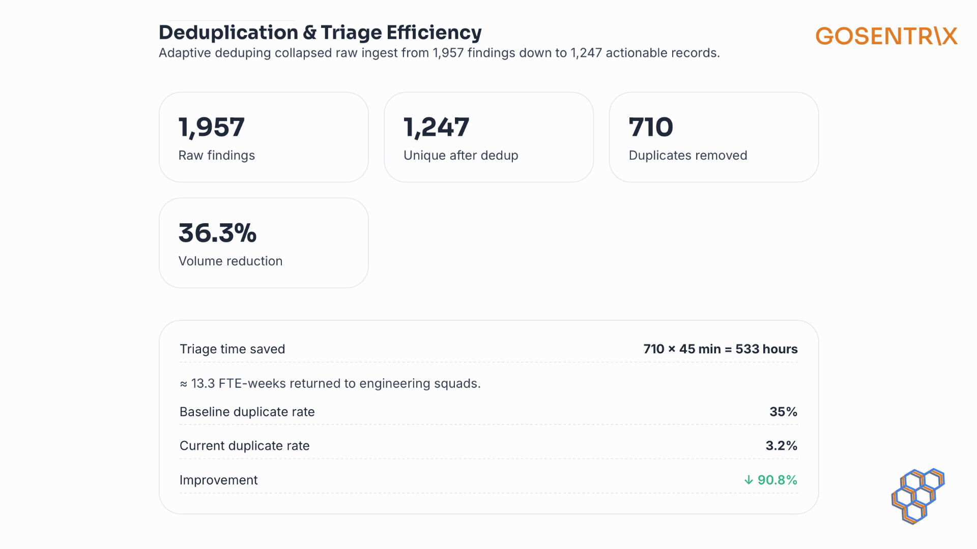
Task: Click the 36.3% volume reduction figure
Action: pyautogui.click(x=217, y=233)
